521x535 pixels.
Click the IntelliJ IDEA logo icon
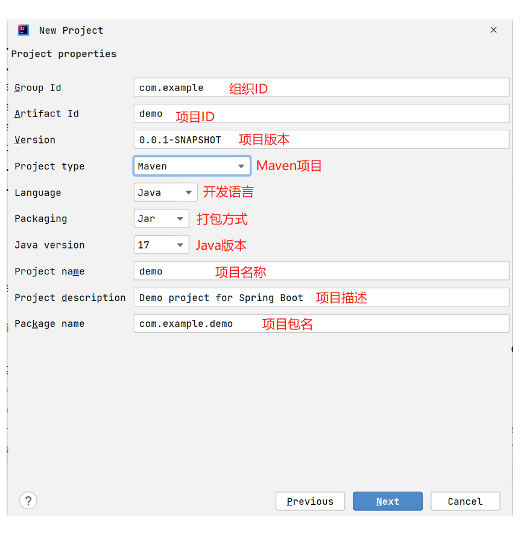click(x=23, y=30)
